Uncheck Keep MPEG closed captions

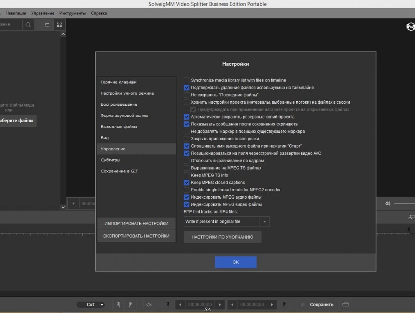(x=186, y=182)
